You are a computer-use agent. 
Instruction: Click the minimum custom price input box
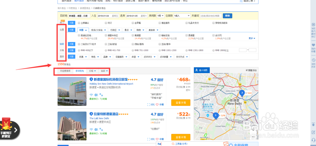(242, 50)
